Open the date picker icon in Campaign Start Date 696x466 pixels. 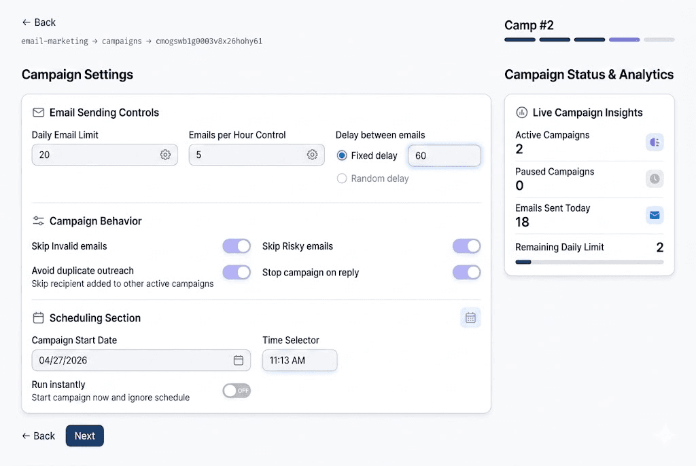[x=239, y=360]
